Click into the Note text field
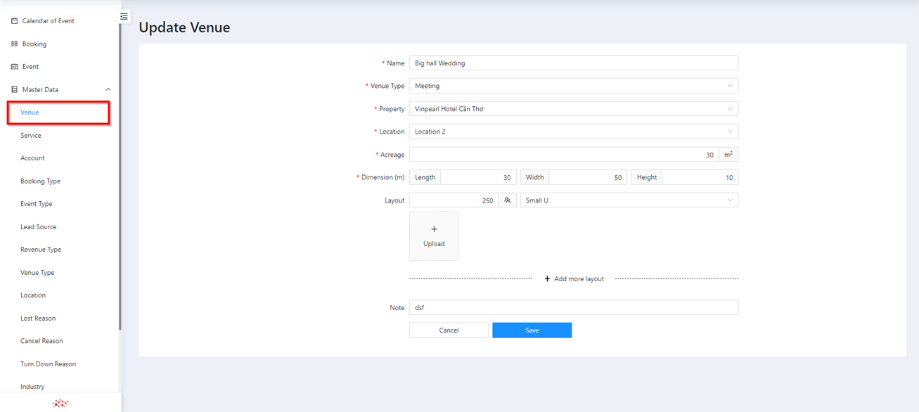 click(573, 307)
